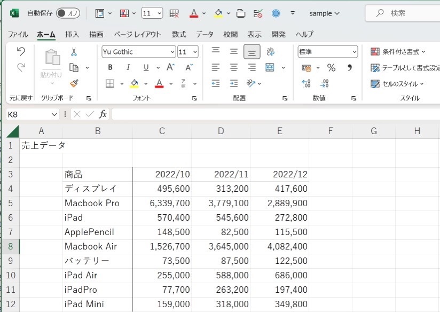The height and width of the screenshot is (312, 440).
Task: Apply red font color in quick access toolbar
Action: pyautogui.click(x=194, y=13)
